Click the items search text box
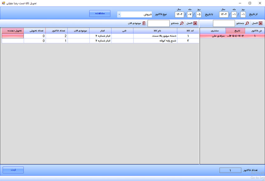 tap(158, 23)
